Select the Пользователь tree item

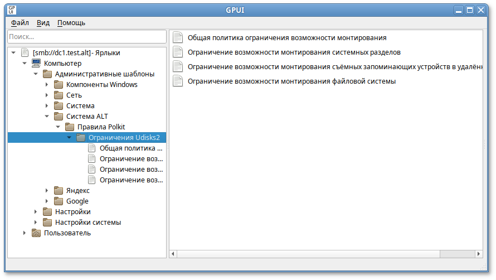pyautogui.click(x=67, y=233)
